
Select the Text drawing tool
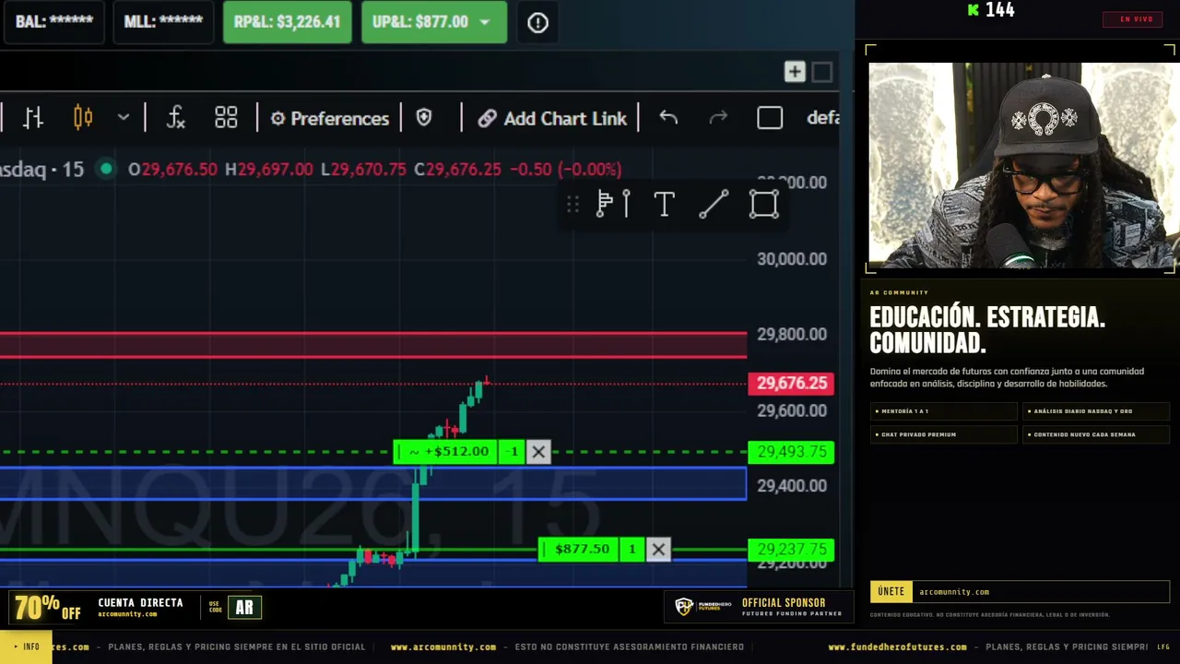click(664, 204)
